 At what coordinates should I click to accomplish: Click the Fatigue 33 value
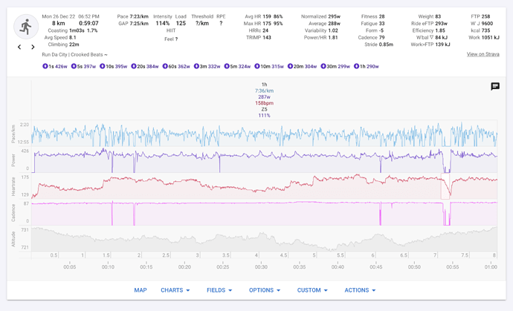click(382, 24)
